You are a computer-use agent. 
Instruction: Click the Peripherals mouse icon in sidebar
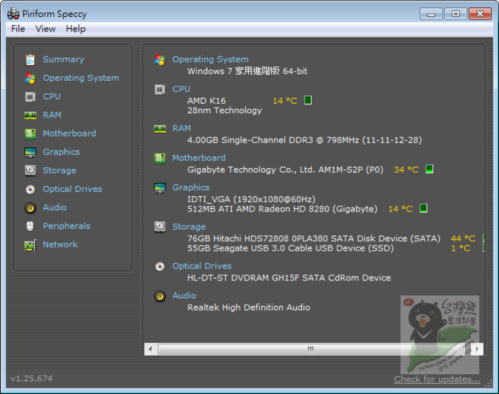(x=30, y=227)
